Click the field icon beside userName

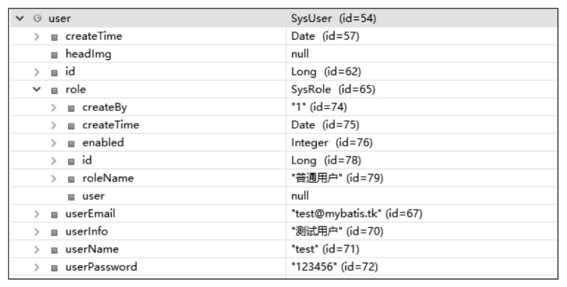(54, 250)
